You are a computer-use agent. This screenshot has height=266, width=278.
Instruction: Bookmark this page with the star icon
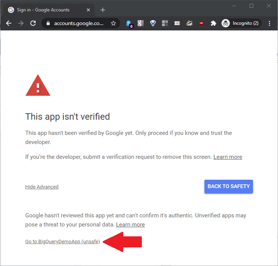pos(113,23)
